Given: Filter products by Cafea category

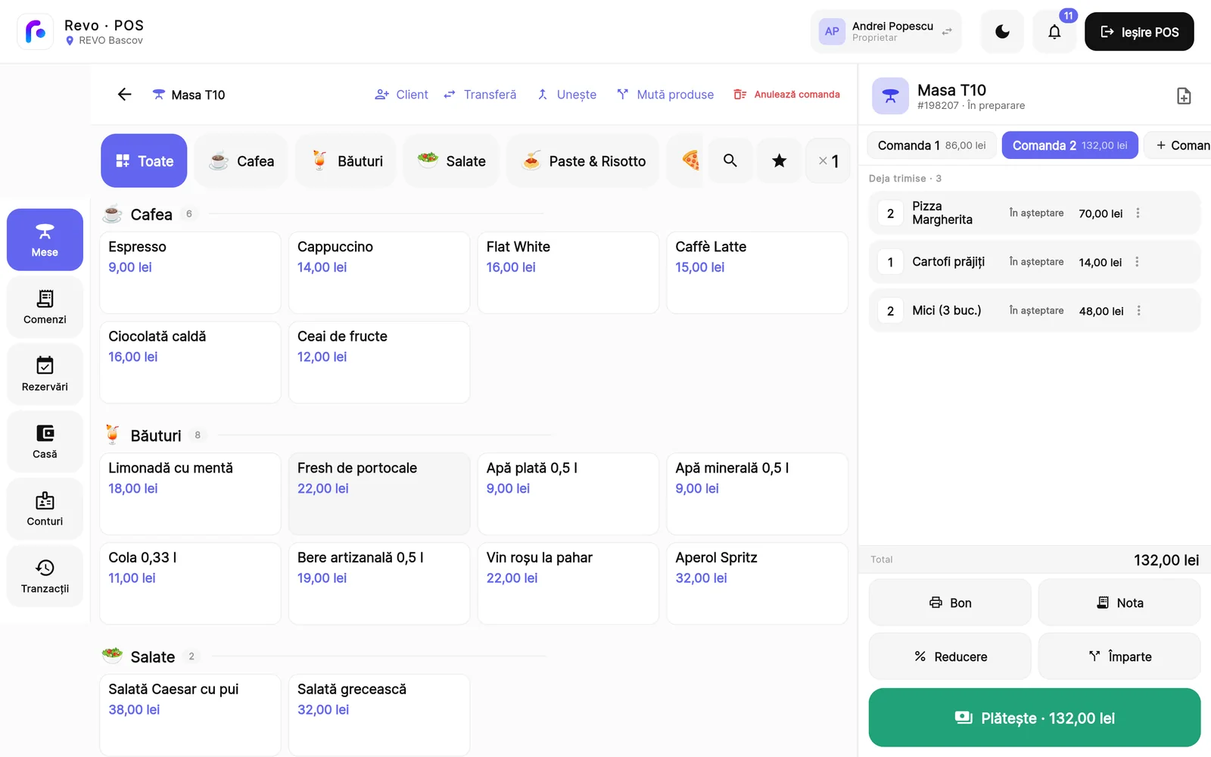Looking at the screenshot, I should (x=241, y=160).
